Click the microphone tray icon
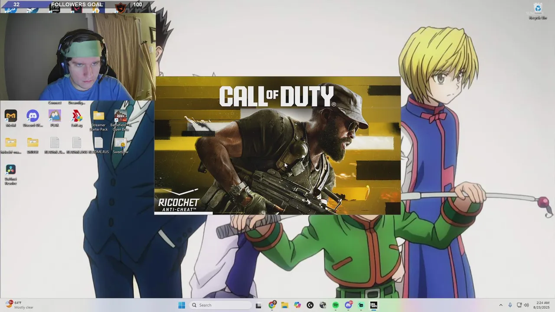 pos(510,305)
